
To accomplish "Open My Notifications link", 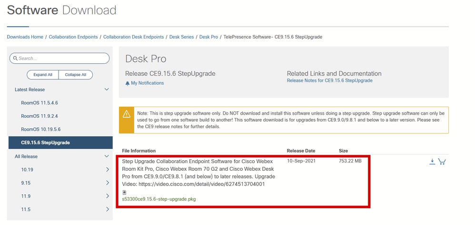I will coord(147,83).
